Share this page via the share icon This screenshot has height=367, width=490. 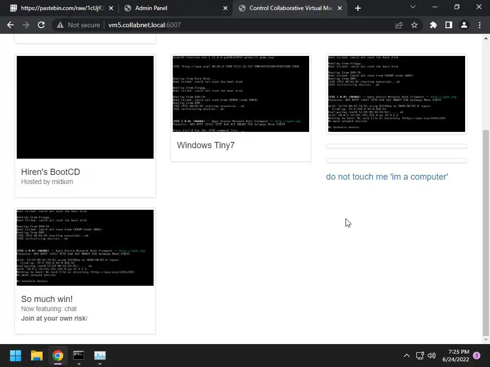[x=399, y=25]
